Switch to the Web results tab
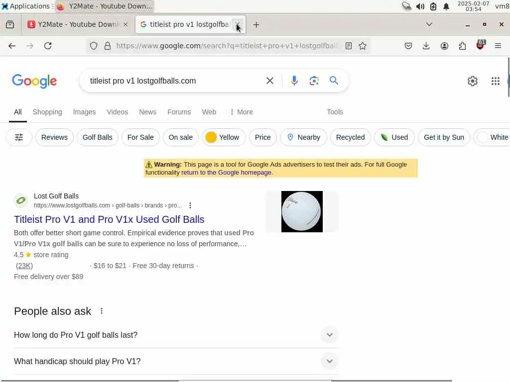 [x=209, y=112]
